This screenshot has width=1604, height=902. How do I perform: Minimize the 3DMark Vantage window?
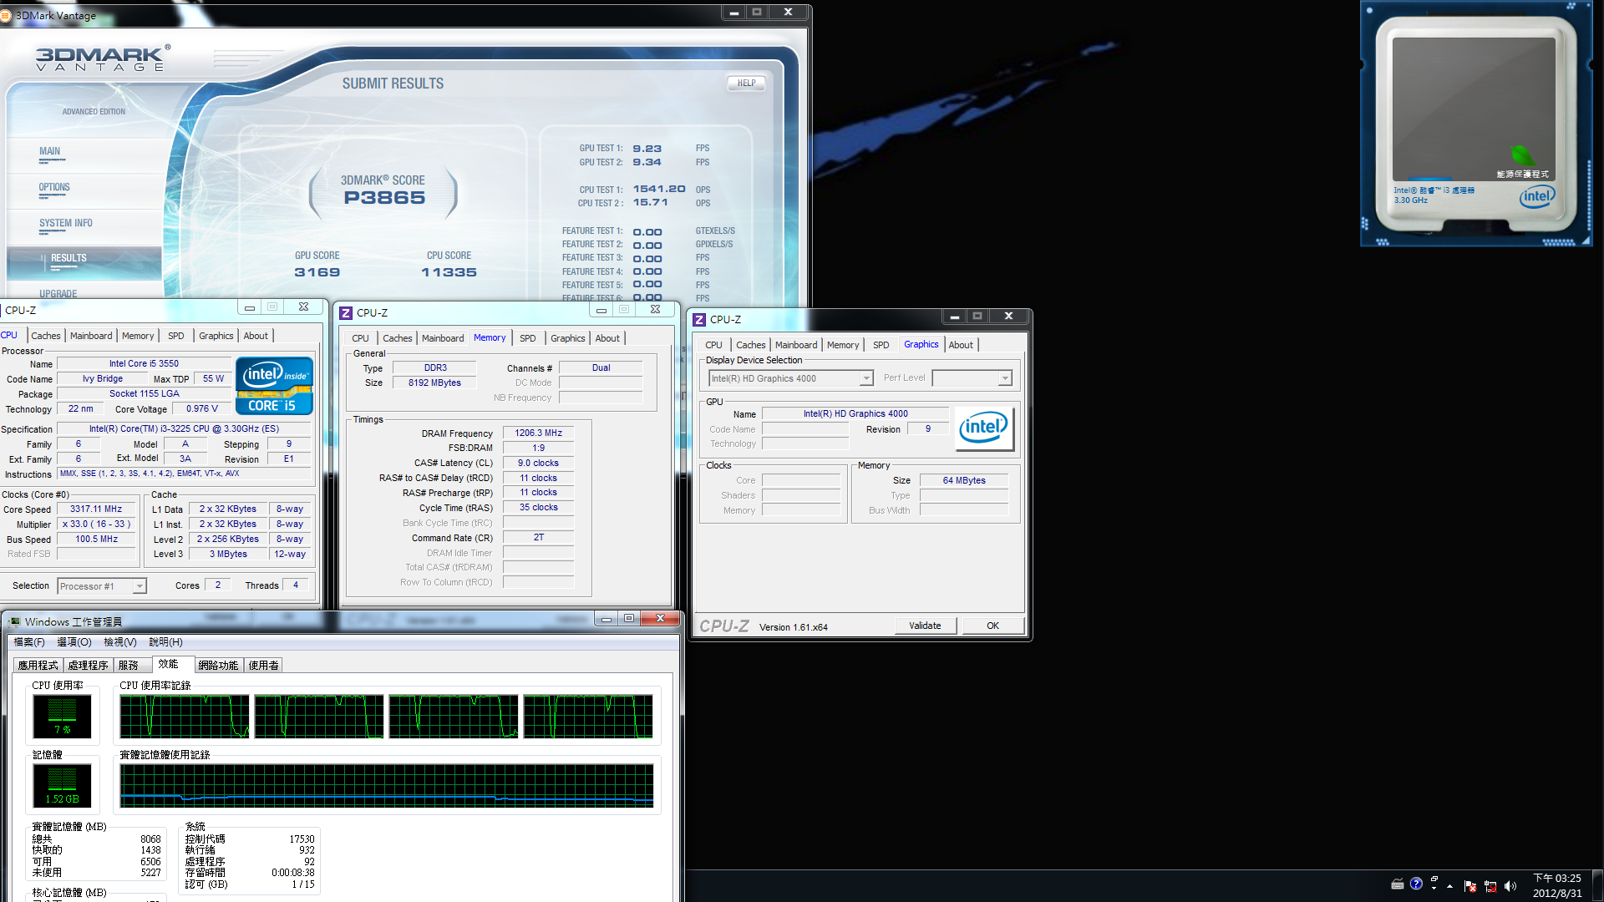pos(733,13)
